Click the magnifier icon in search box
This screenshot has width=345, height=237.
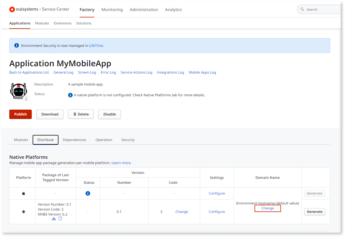302,10
